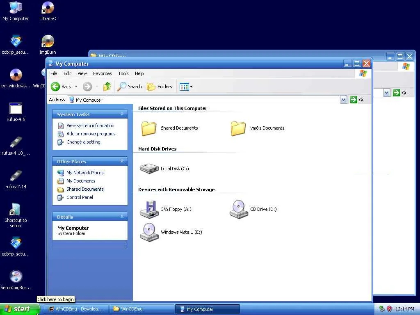Toggle the Folders pane button
Screen dimensions: 420x315
160,87
